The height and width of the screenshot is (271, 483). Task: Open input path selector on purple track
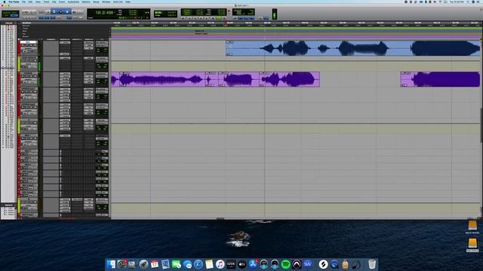[x=102, y=74]
